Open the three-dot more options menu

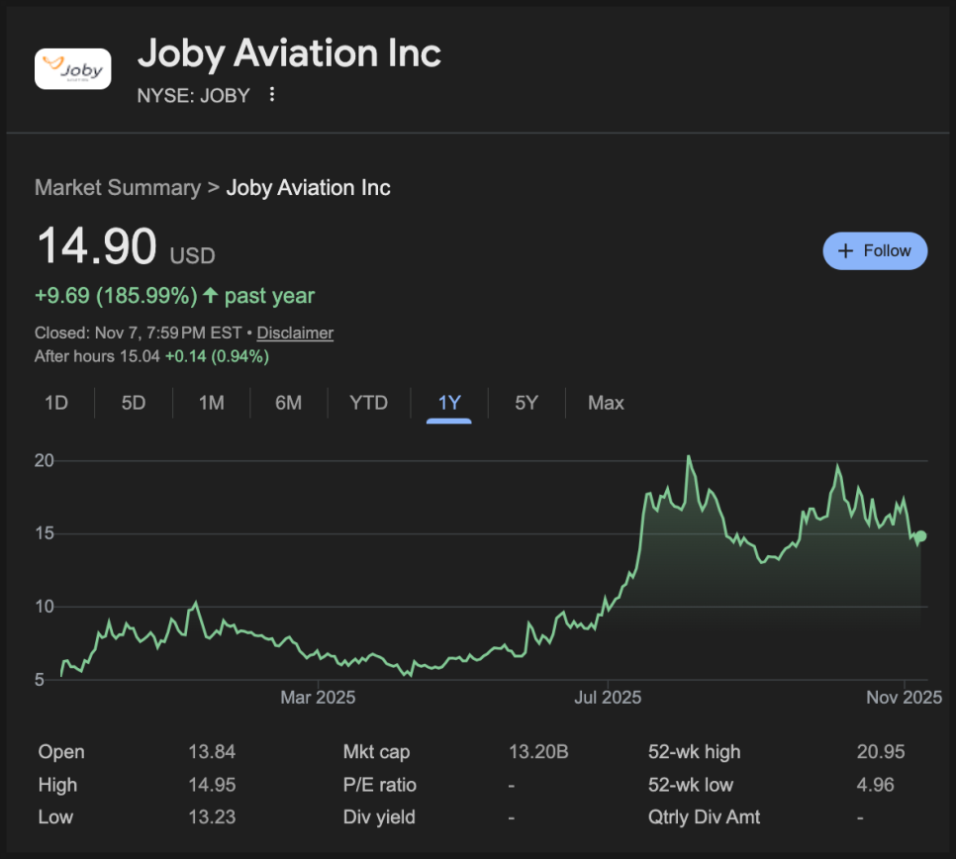272,95
